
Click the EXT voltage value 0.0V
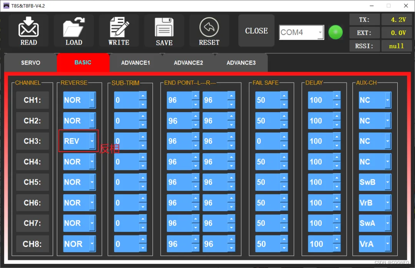[x=396, y=33]
